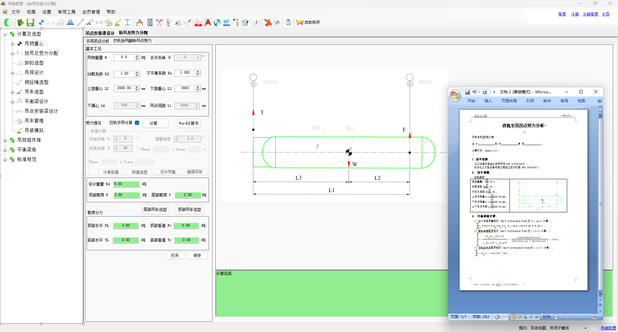
Task: Click the 打开 button
Action: 175,255
